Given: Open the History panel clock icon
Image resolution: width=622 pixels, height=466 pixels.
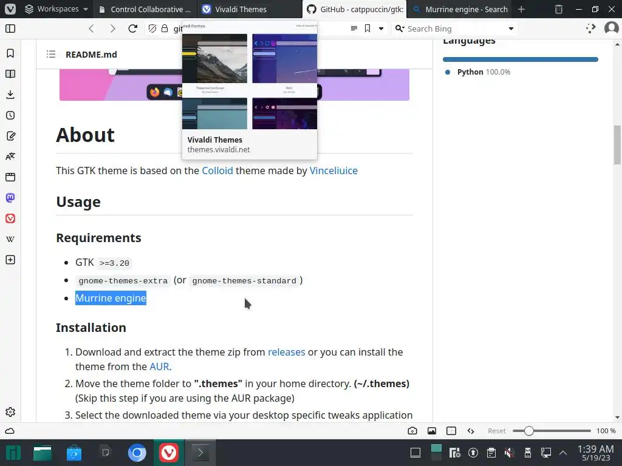Looking at the screenshot, I should (x=10, y=115).
